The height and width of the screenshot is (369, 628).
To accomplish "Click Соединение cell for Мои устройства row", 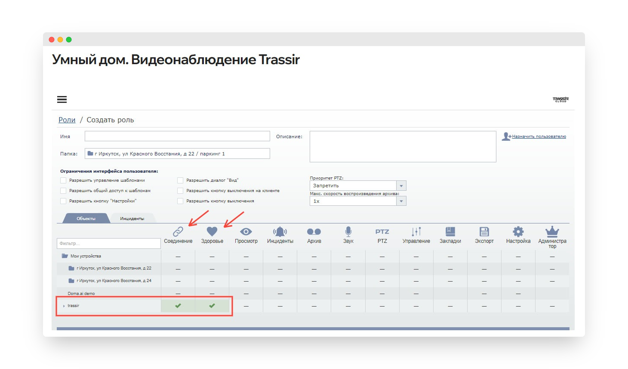I will (x=178, y=257).
